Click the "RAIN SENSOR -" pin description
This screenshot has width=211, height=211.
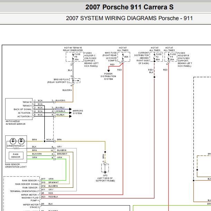30,188
